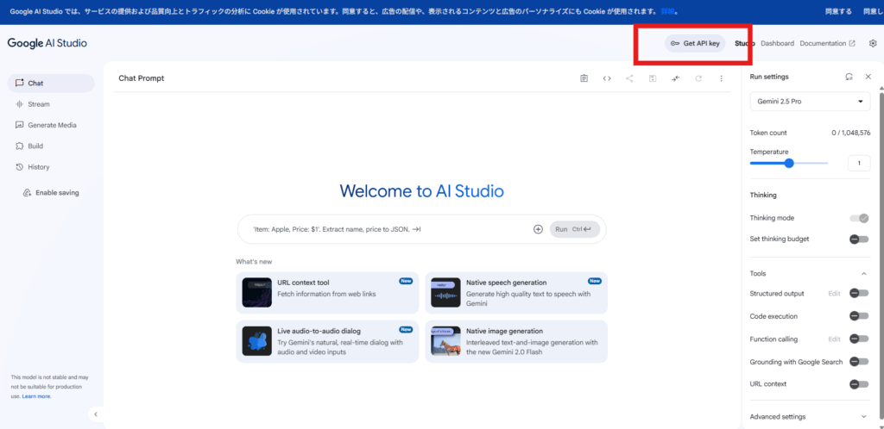
Task: Click the Token count value text
Action: tap(850, 133)
